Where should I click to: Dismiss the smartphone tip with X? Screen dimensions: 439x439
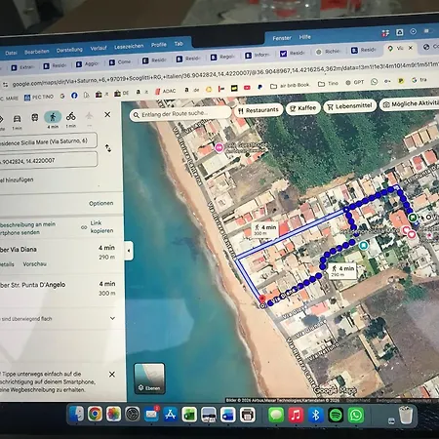click(x=112, y=375)
